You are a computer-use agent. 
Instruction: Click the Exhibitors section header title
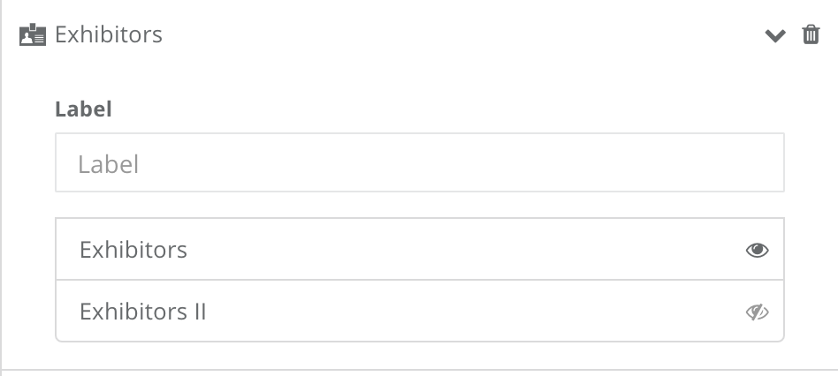pyautogui.click(x=109, y=34)
